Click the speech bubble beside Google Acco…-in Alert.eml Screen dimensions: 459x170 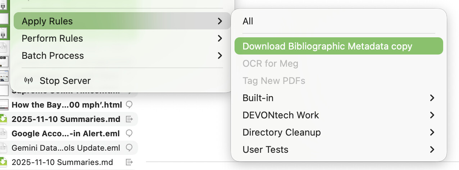click(x=129, y=133)
